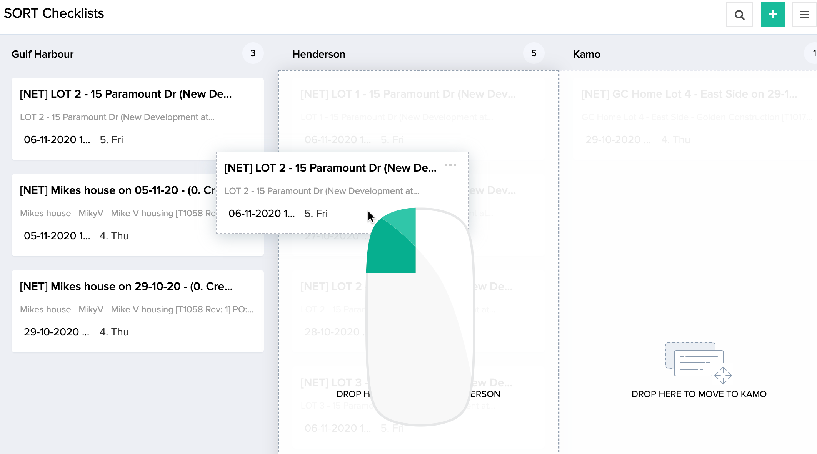Click the green plus add button
The height and width of the screenshot is (454, 817).
(x=773, y=15)
